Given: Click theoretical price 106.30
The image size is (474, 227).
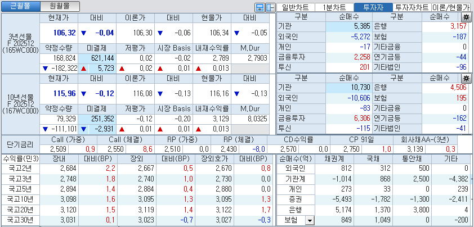Looking at the screenshot, I should (142, 33).
